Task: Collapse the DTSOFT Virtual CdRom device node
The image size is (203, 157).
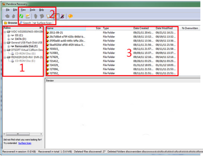Action: pyautogui.click(x=5, y=50)
